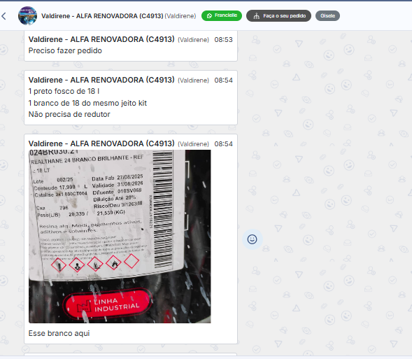
Task: Open Valdirene's profile avatar picture
Action: tap(27, 16)
